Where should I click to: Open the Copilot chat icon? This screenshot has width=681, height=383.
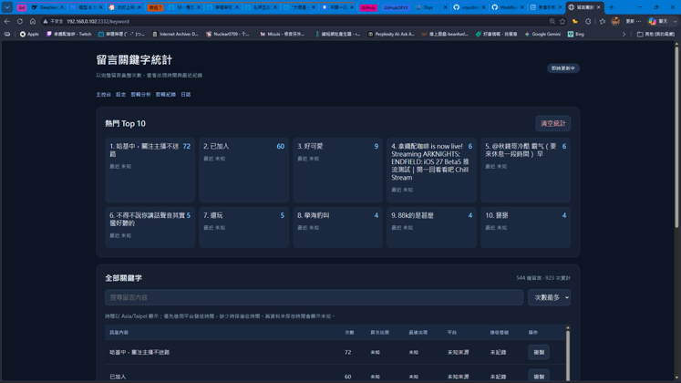653,21
